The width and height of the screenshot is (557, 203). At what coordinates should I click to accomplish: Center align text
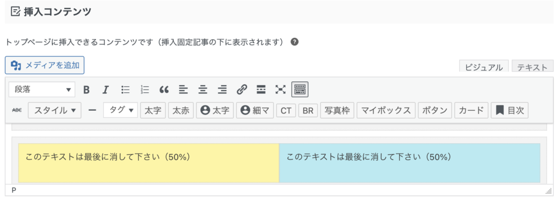pos(203,90)
